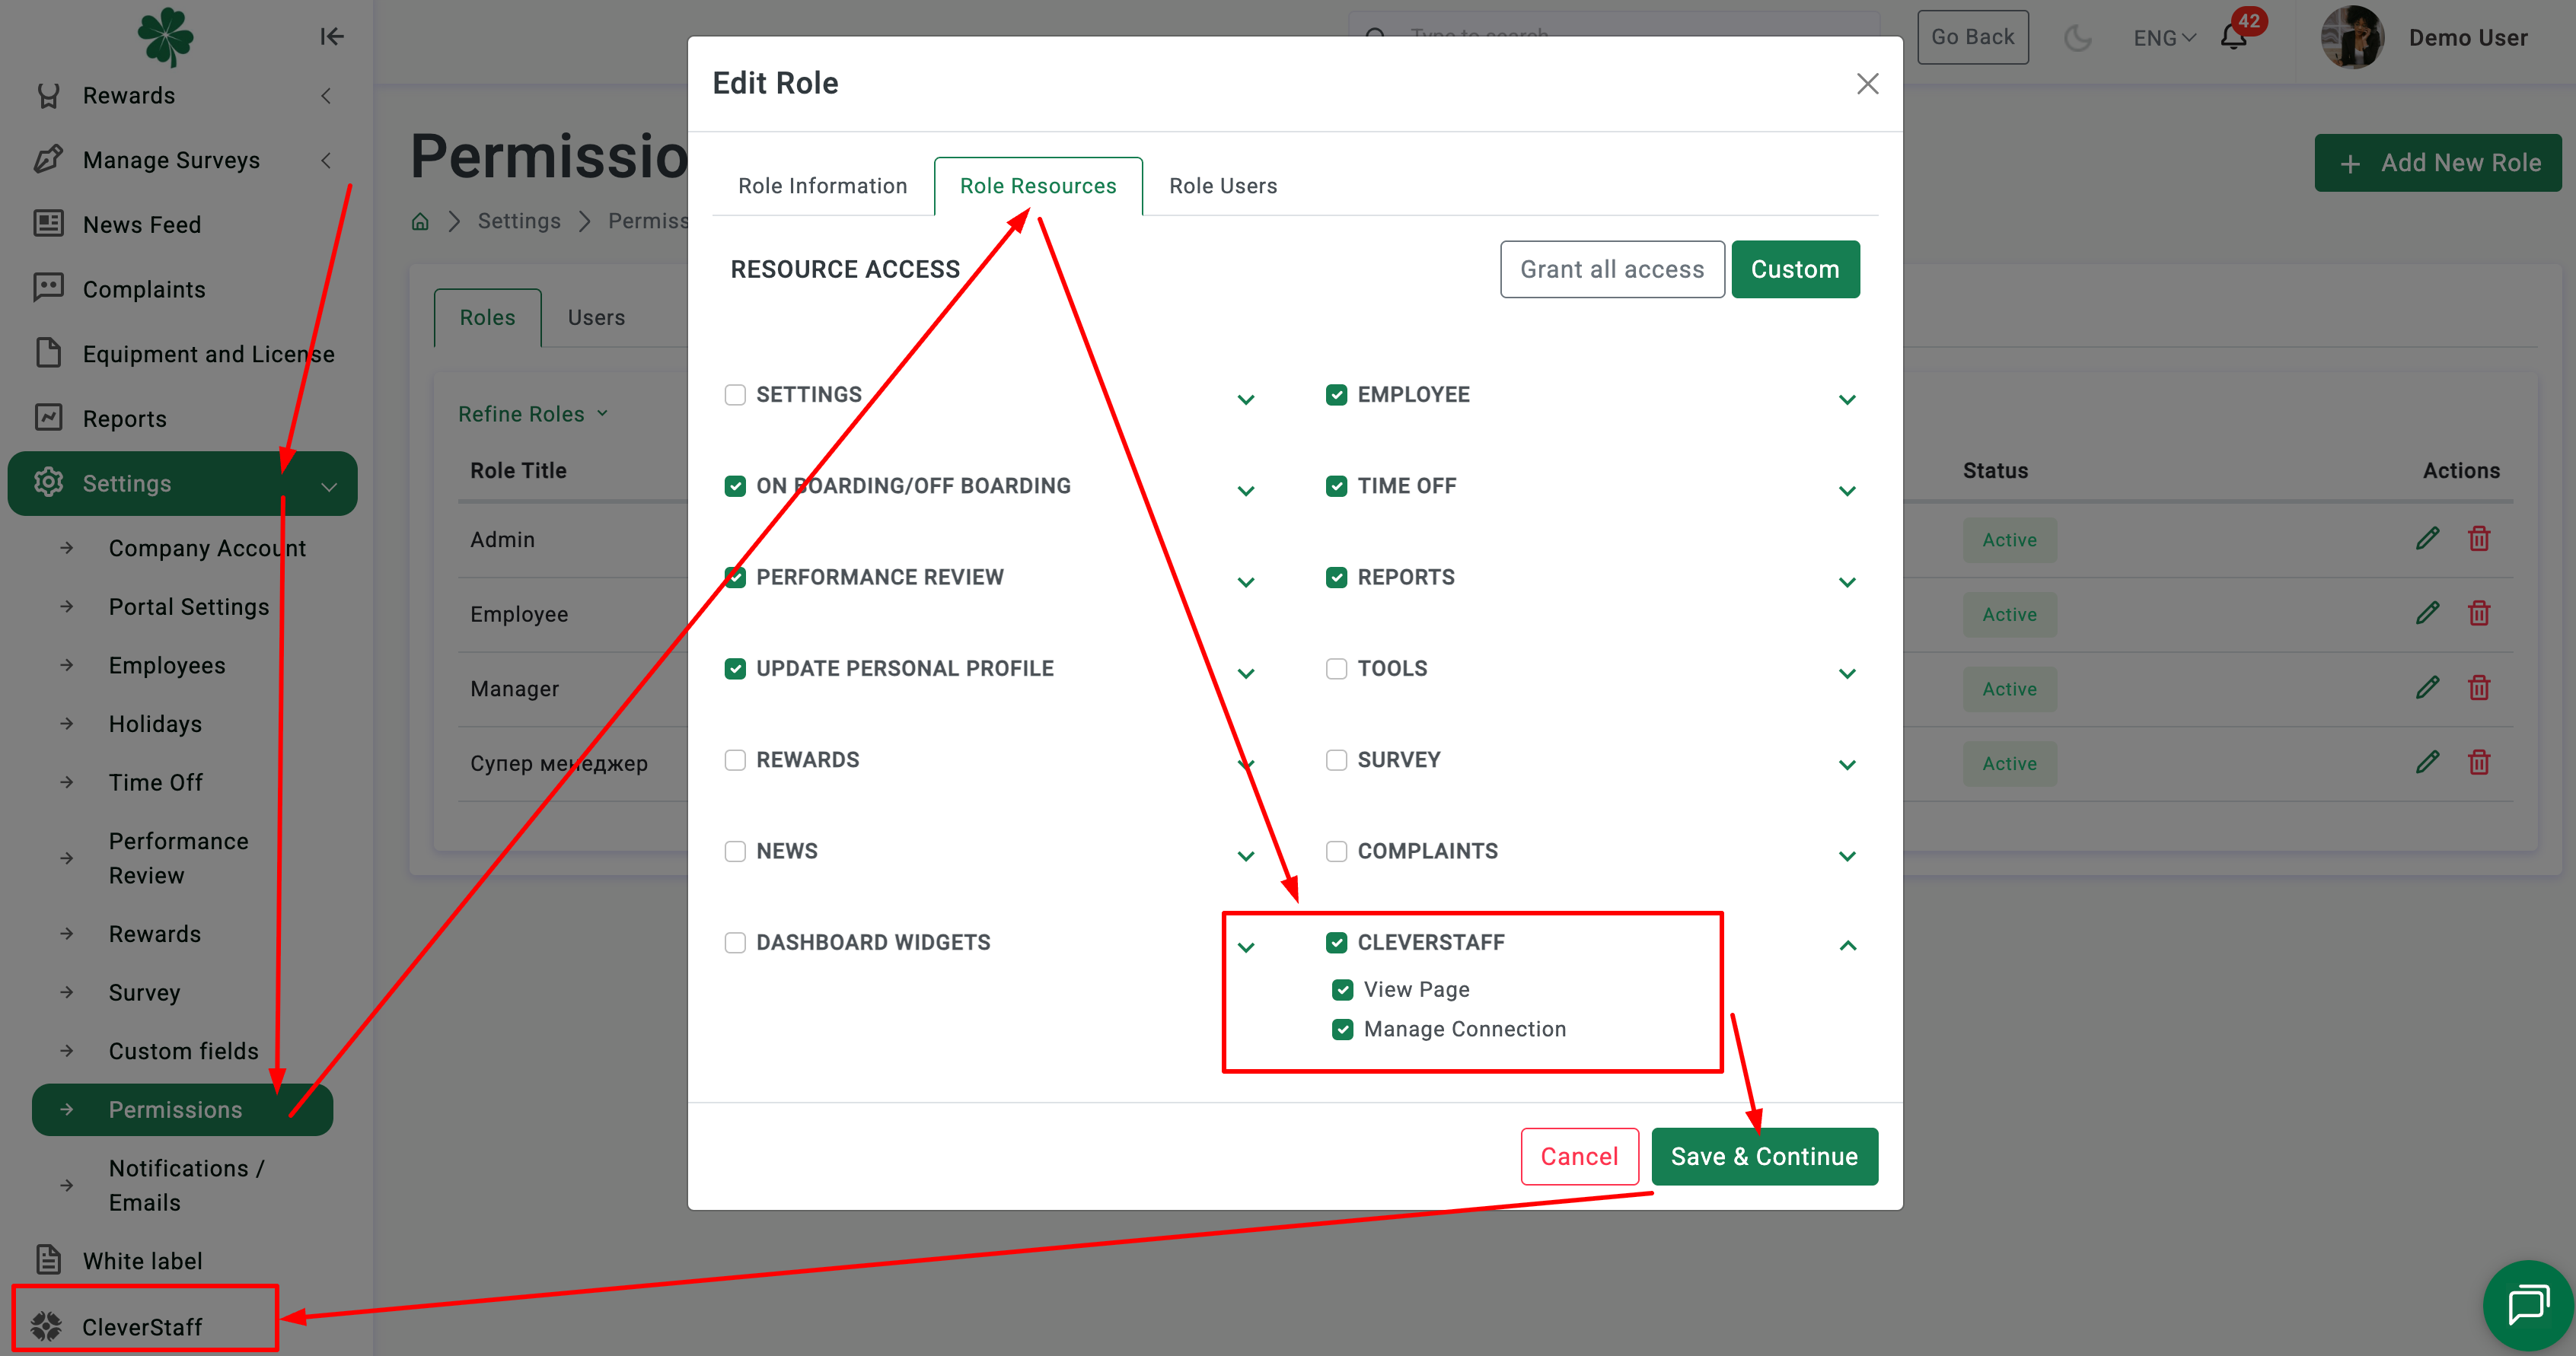2576x1356 pixels.
Task: Click the home breadcrumb icon
Action: tap(420, 221)
